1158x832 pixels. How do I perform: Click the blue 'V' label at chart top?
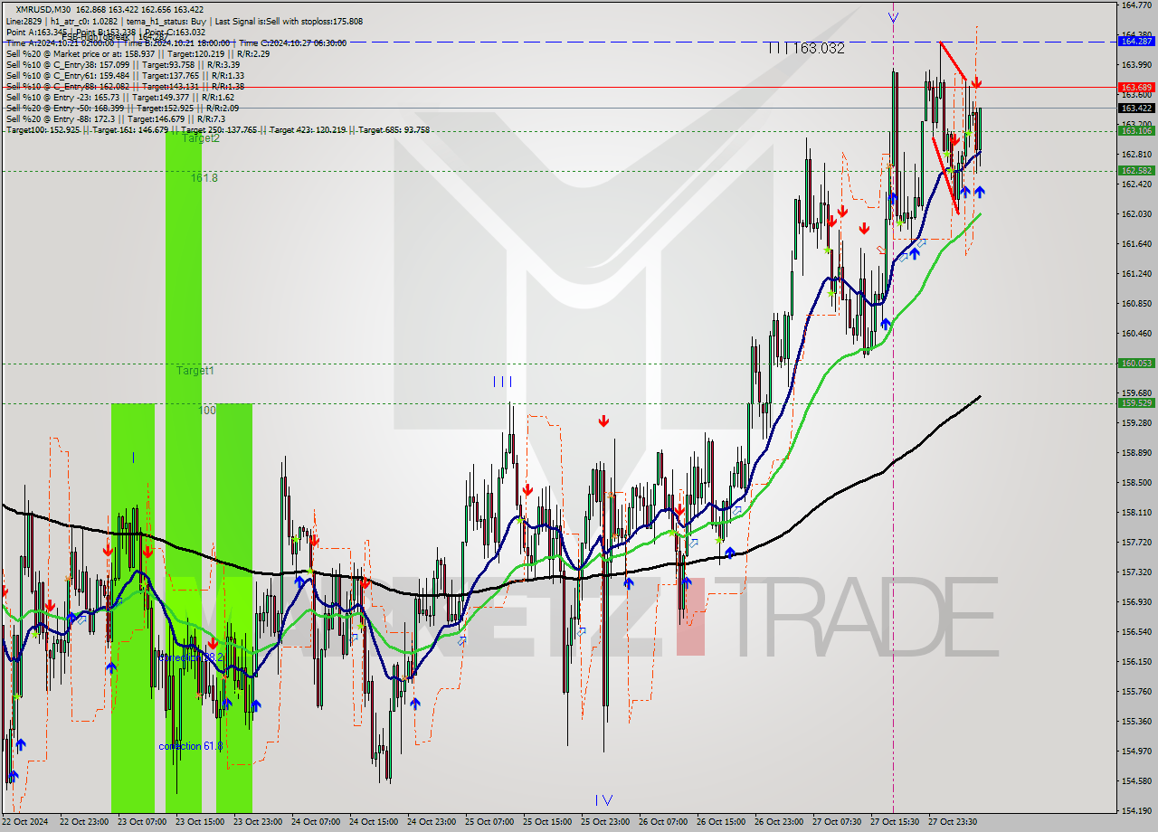[x=893, y=18]
